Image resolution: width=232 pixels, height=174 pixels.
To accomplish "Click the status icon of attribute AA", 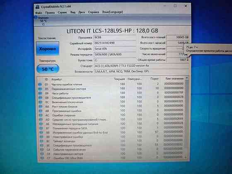I will (x=41, y=106).
